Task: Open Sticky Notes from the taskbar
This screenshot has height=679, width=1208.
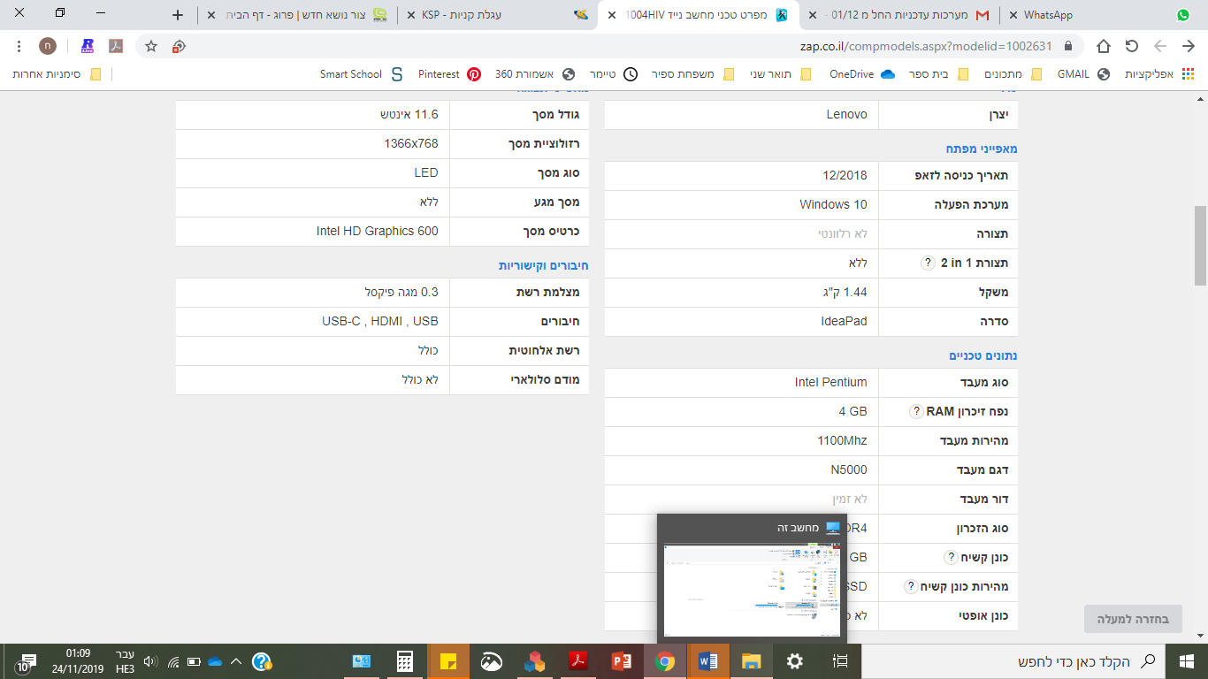Action: [x=448, y=661]
